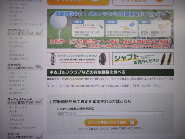Viewport: 185px width, 139px height.
Task: Click the note about 10件まで追加いただけます
Action: 110,128
